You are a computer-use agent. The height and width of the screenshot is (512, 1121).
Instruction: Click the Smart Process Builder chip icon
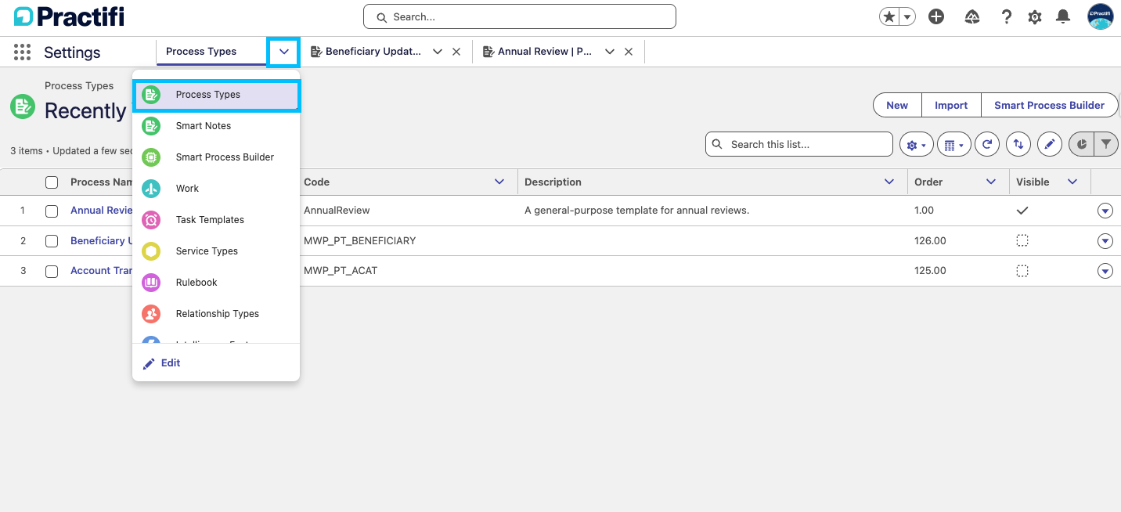(x=151, y=157)
